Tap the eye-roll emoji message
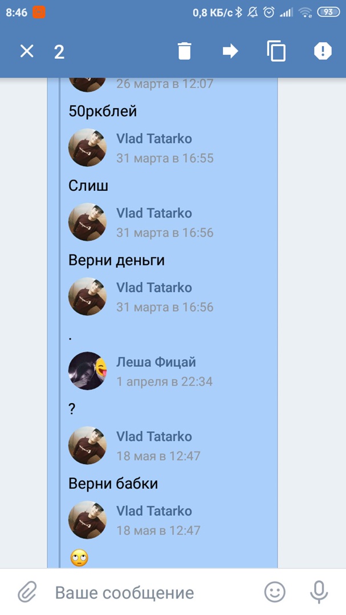 [x=79, y=557]
